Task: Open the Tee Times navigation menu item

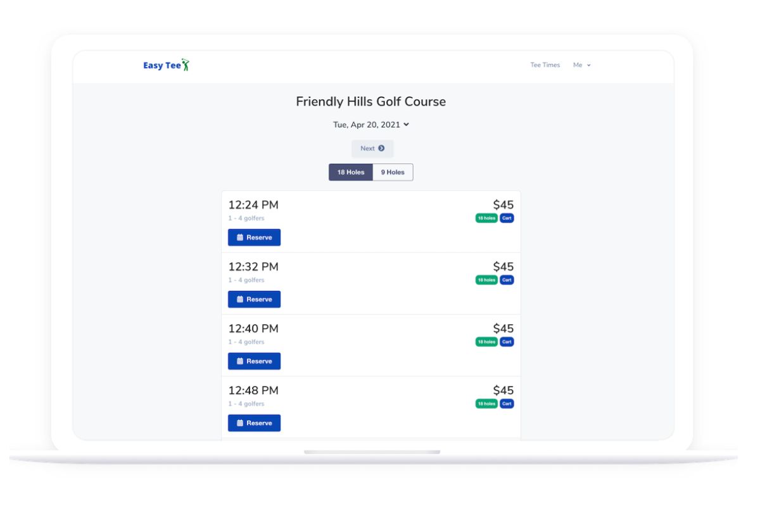Action: [545, 65]
